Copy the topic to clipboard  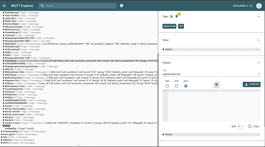(171, 16)
